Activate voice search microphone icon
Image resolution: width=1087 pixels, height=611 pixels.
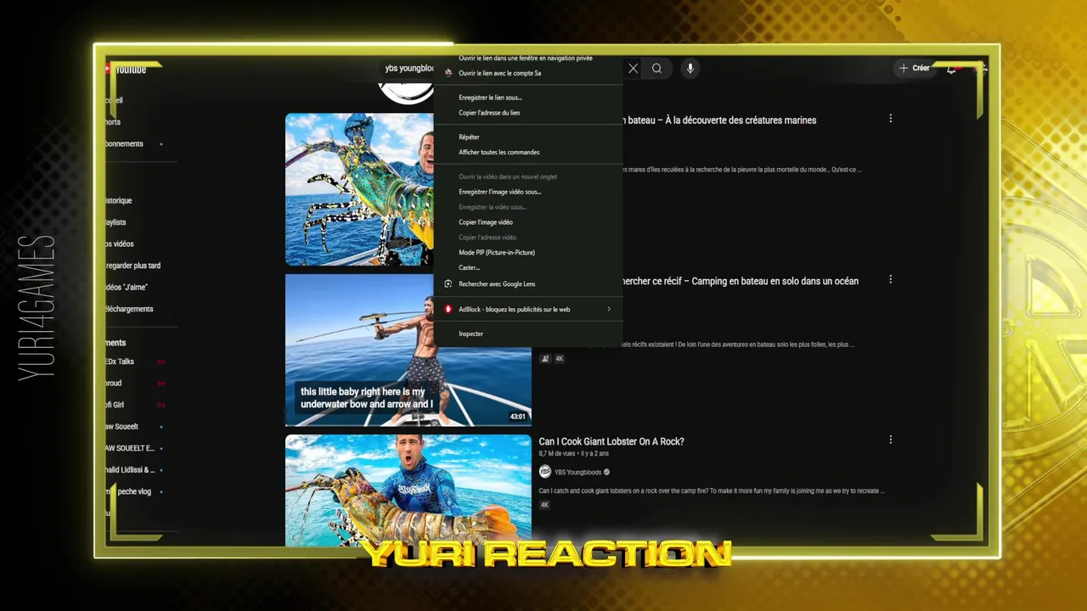point(690,69)
